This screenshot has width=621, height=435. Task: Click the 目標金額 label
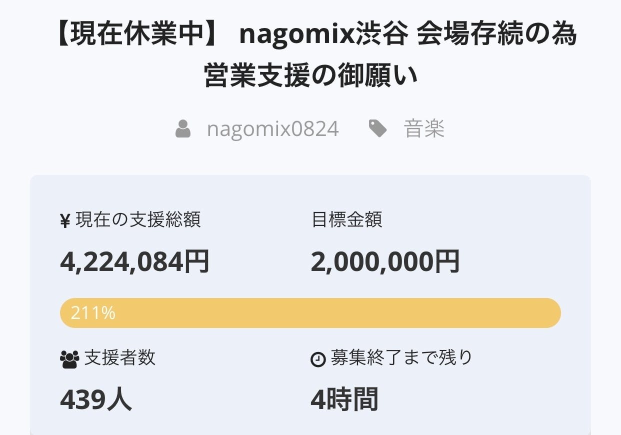pos(347,220)
